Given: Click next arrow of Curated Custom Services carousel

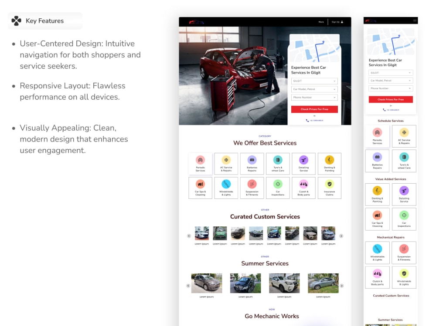Looking at the screenshot, I should pyautogui.click(x=341, y=236).
